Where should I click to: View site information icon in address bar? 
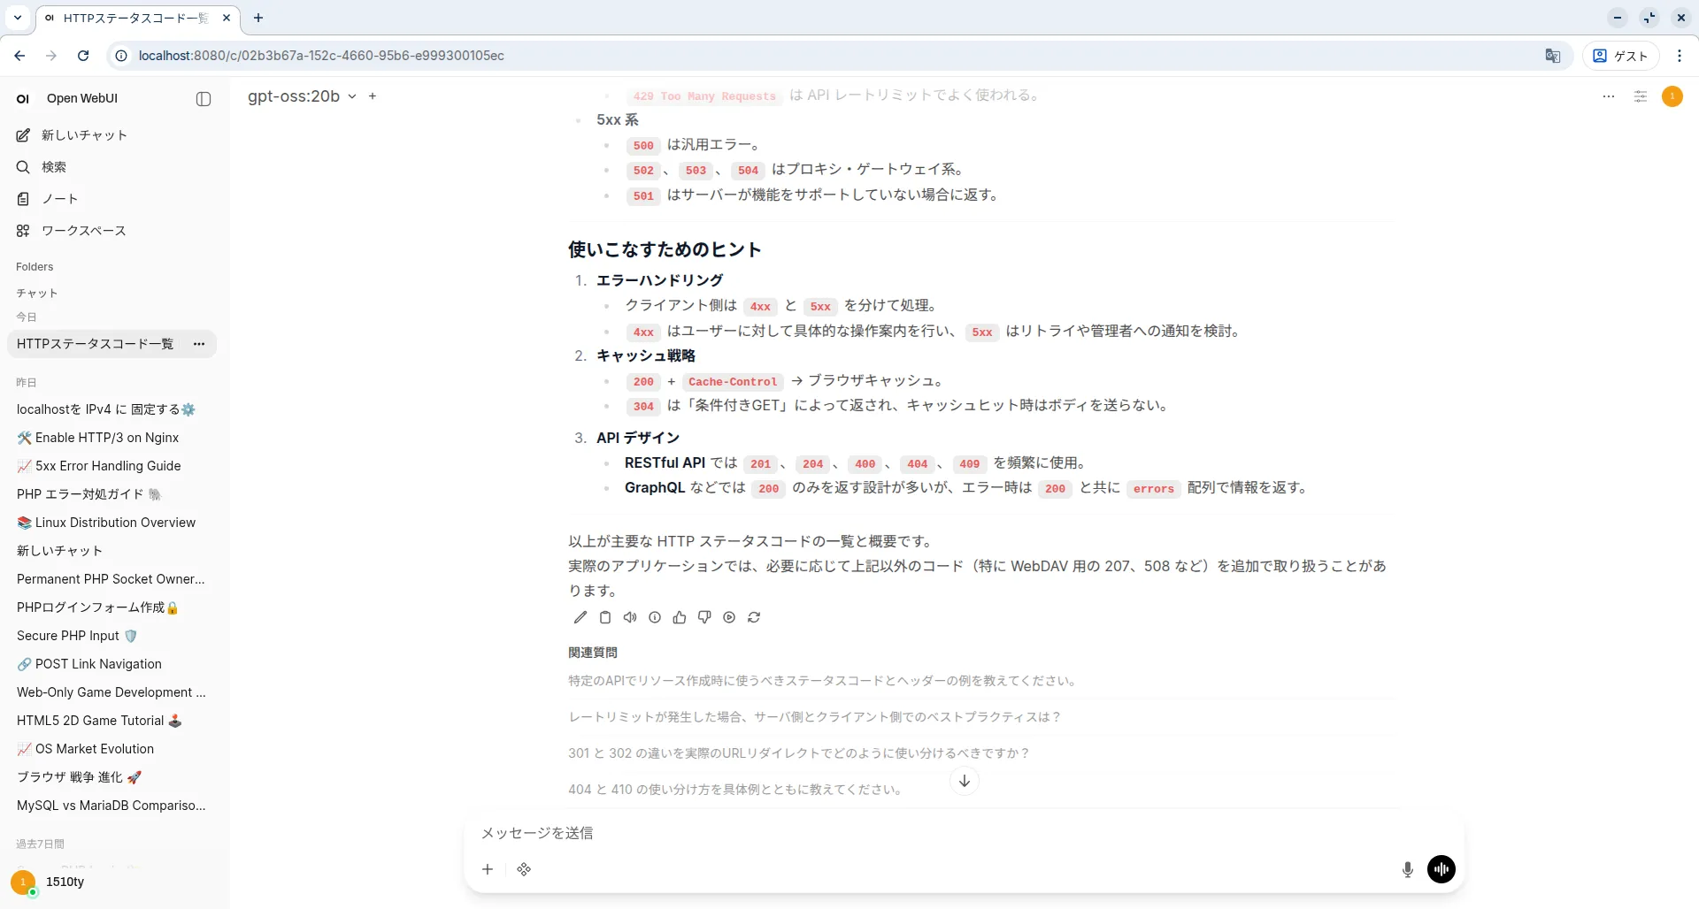(x=122, y=56)
